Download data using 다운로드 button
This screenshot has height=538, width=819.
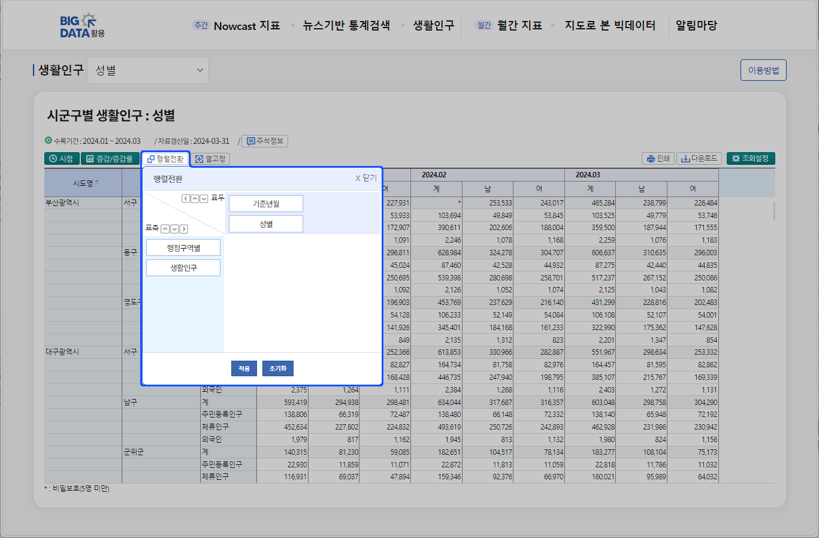tap(699, 159)
